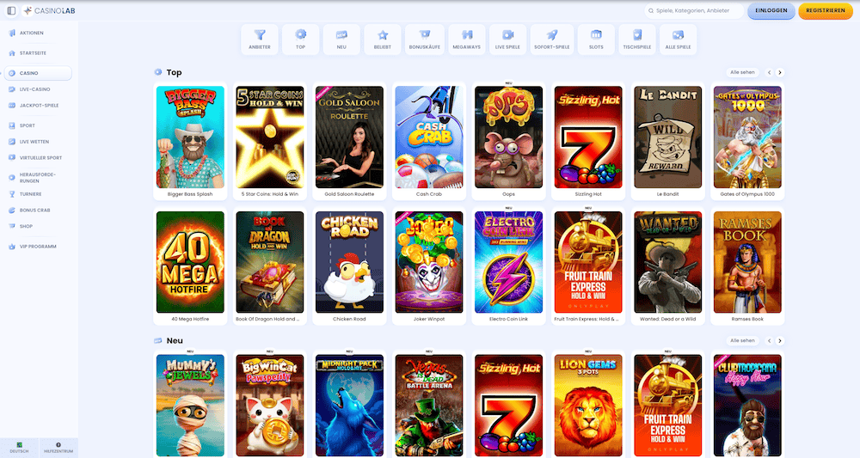
Task: Click the Einloggen button
Action: click(771, 10)
